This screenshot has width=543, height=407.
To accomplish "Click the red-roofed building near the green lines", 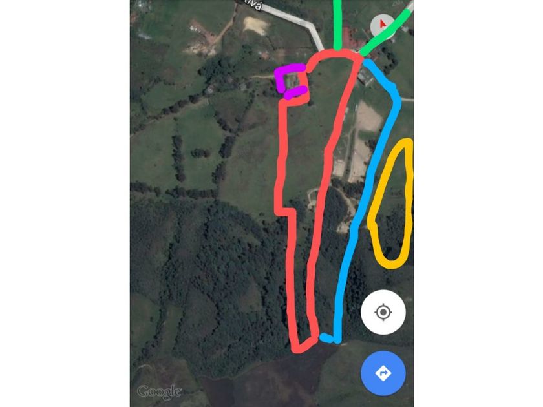I will 349,41.
